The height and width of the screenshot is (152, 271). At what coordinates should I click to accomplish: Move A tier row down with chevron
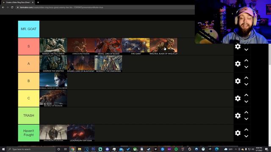click(246, 67)
